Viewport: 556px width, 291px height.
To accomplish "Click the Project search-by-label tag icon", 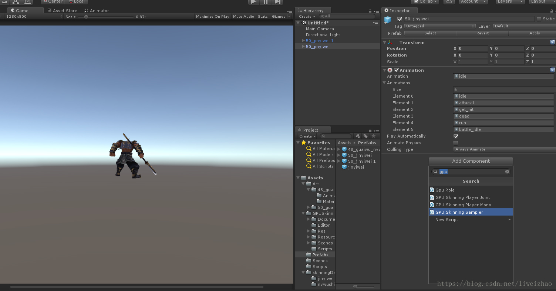I will [365, 136].
